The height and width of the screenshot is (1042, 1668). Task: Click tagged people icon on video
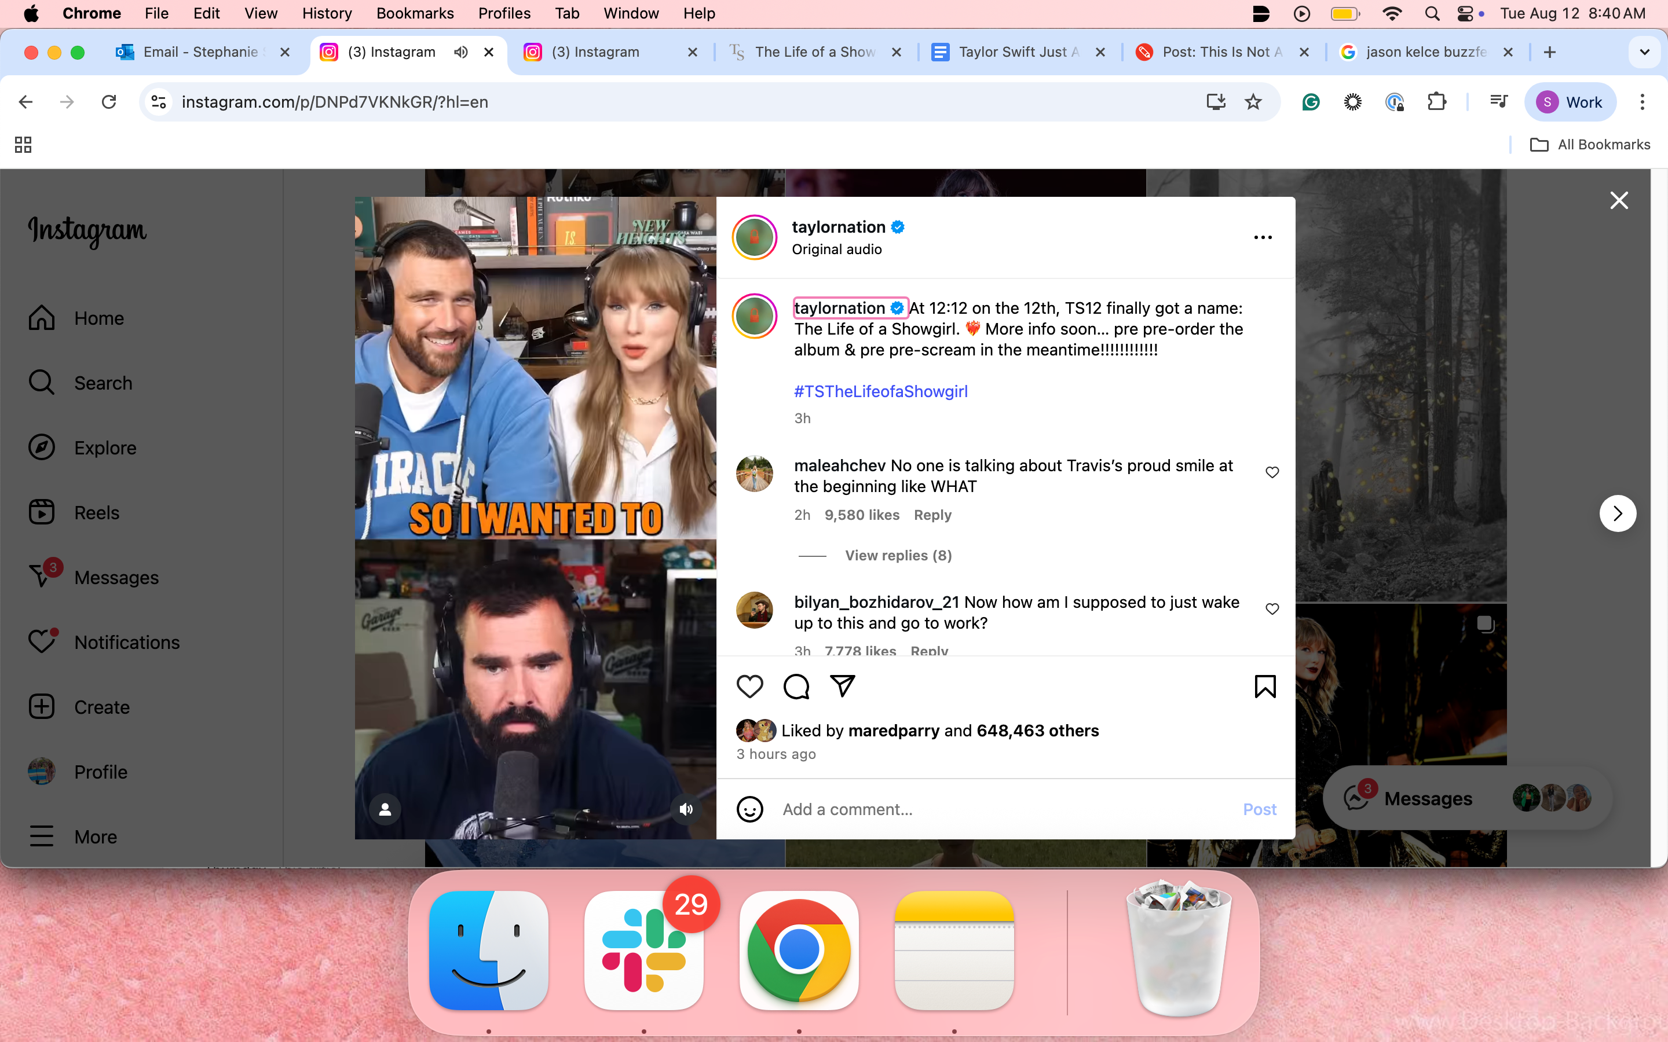(385, 809)
